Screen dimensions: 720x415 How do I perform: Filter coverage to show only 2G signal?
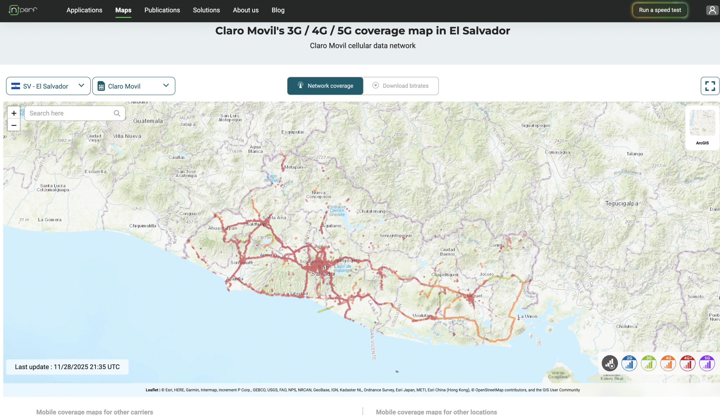point(629,363)
